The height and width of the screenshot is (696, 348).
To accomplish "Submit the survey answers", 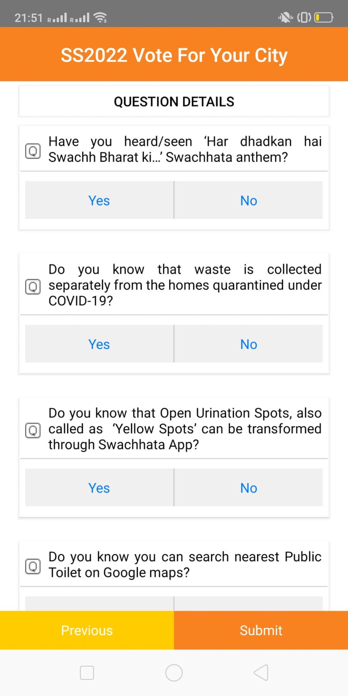I will [x=261, y=630].
